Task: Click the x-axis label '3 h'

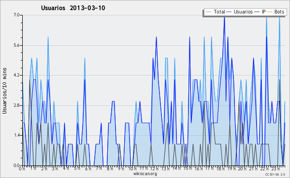Action: click(55, 168)
